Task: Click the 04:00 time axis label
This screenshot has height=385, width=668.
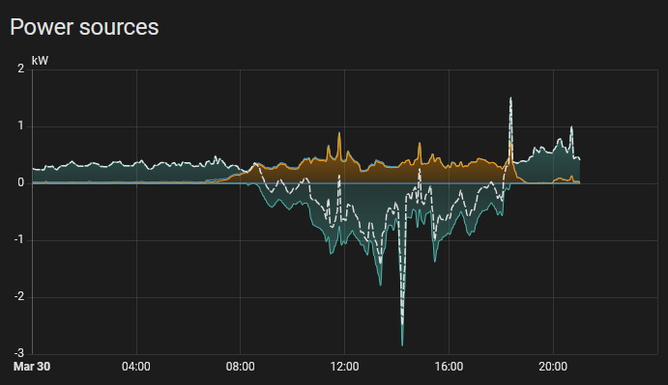Action: click(x=136, y=367)
